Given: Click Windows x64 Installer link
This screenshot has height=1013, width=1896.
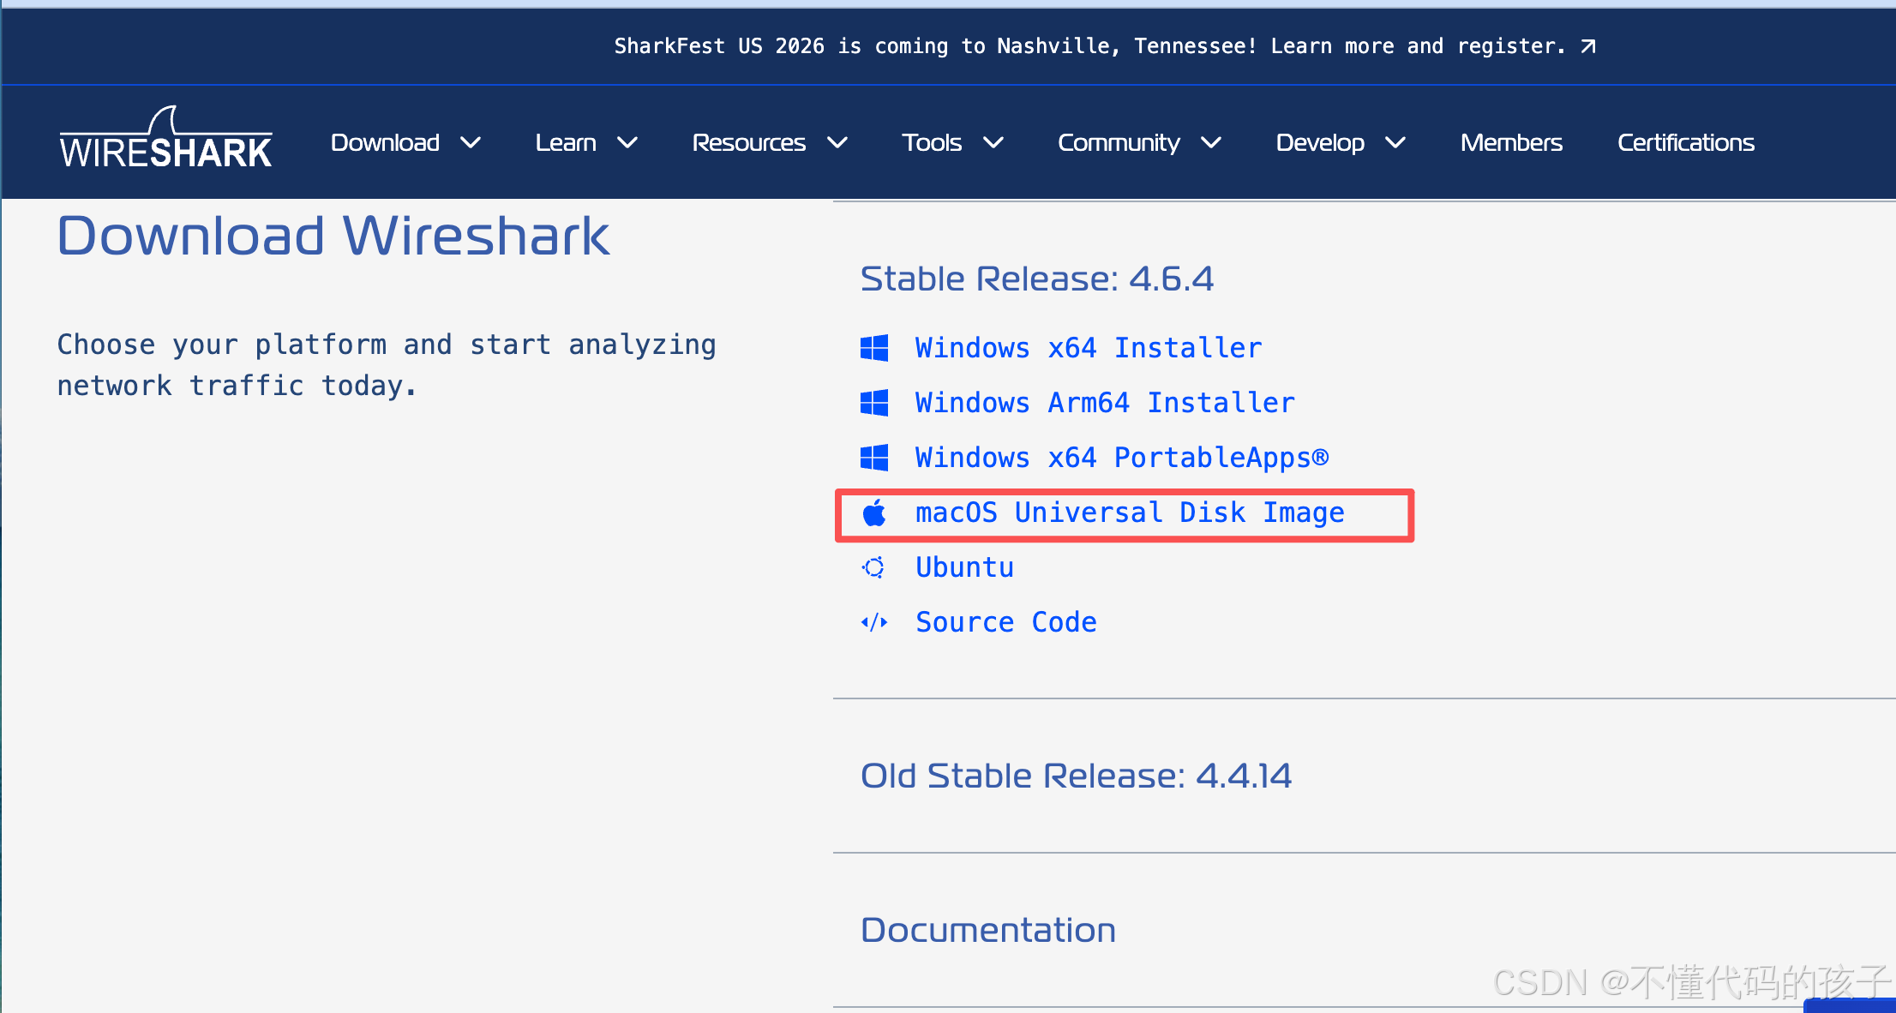Looking at the screenshot, I should tap(1089, 348).
